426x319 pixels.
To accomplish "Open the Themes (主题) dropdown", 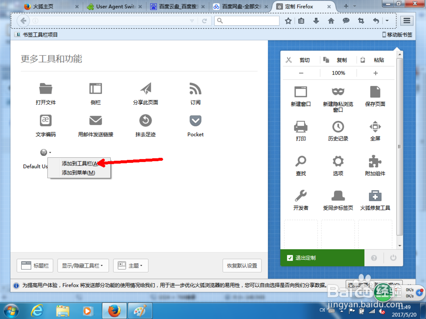I will [x=131, y=265].
